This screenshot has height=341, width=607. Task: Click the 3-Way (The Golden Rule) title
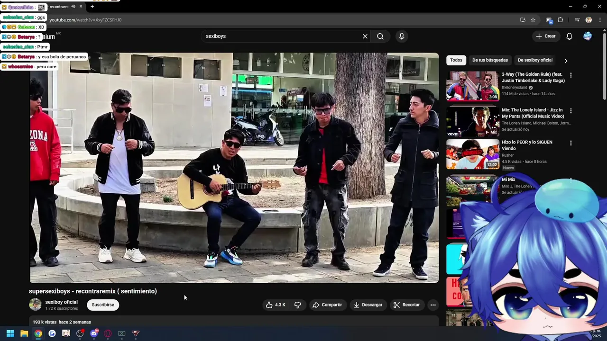pyautogui.click(x=533, y=78)
